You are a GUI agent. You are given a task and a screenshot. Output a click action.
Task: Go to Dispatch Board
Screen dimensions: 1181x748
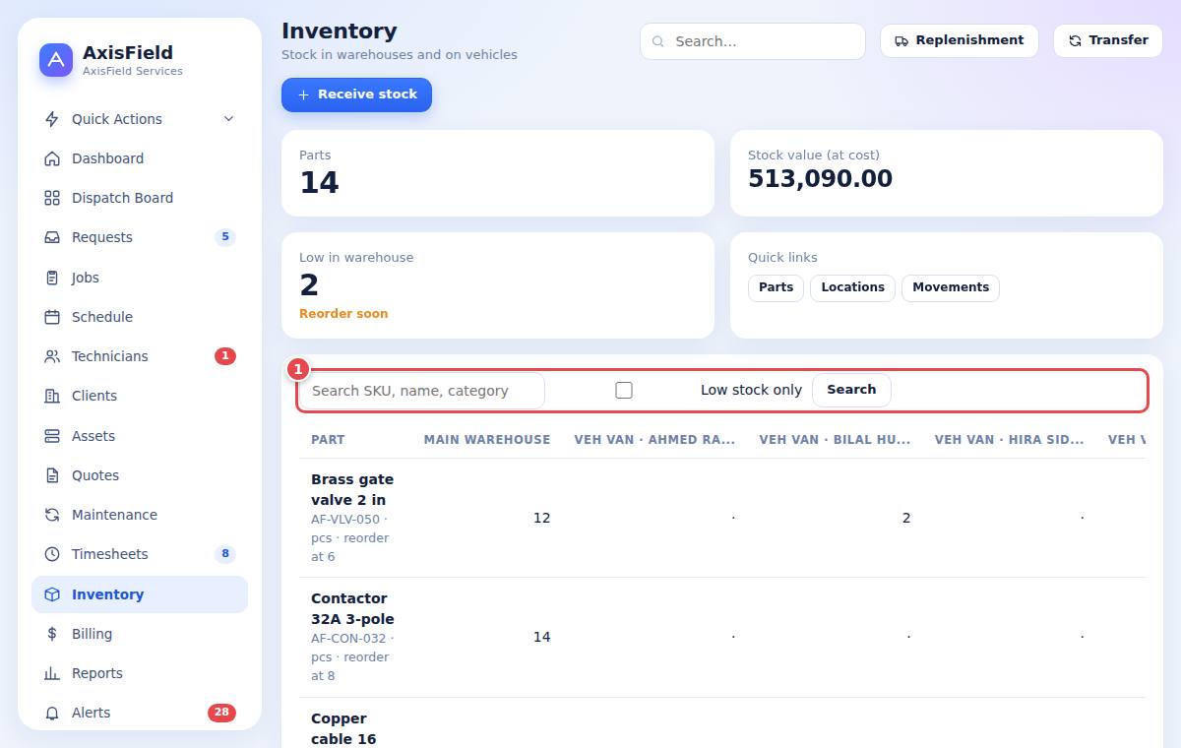pyautogui.click(x=140, y=198)
